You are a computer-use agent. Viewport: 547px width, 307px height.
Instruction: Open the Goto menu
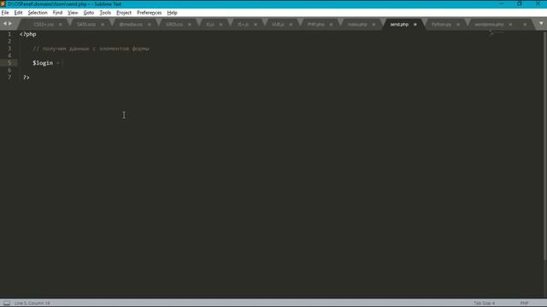(x=89, y=13)
